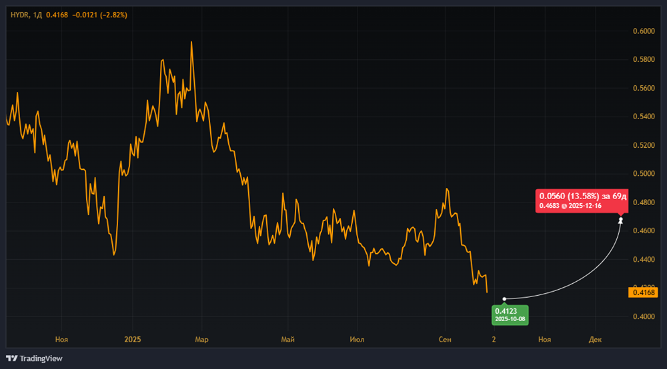Click the 2 date label on time axis
This screenshot has width=667, height=369.
(494, 339)
